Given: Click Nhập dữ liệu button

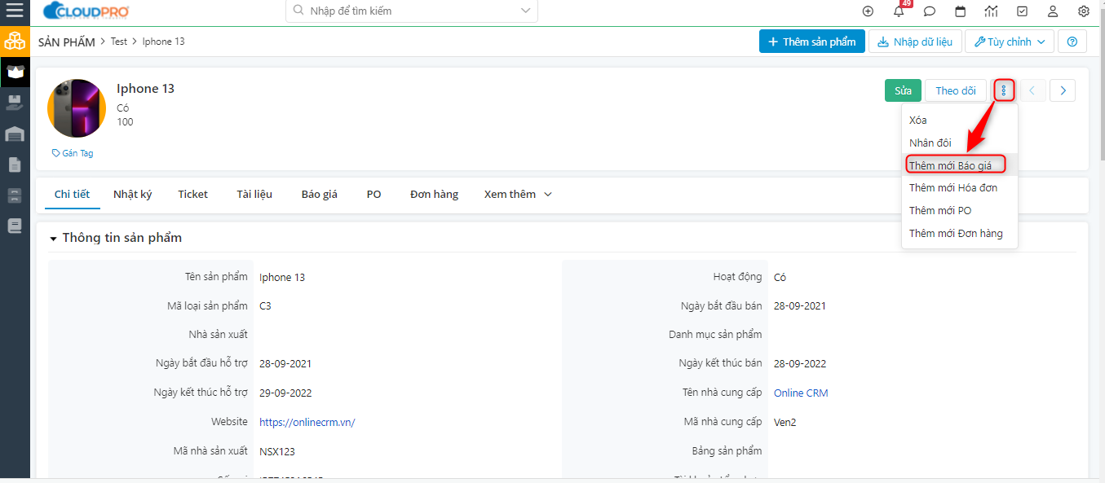Looking at the screenshot, I should pos(914,42).
